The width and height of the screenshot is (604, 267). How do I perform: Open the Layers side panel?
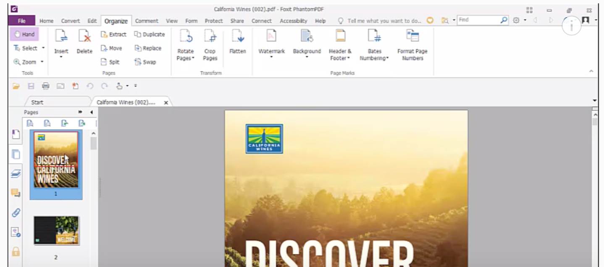(16, 173)
